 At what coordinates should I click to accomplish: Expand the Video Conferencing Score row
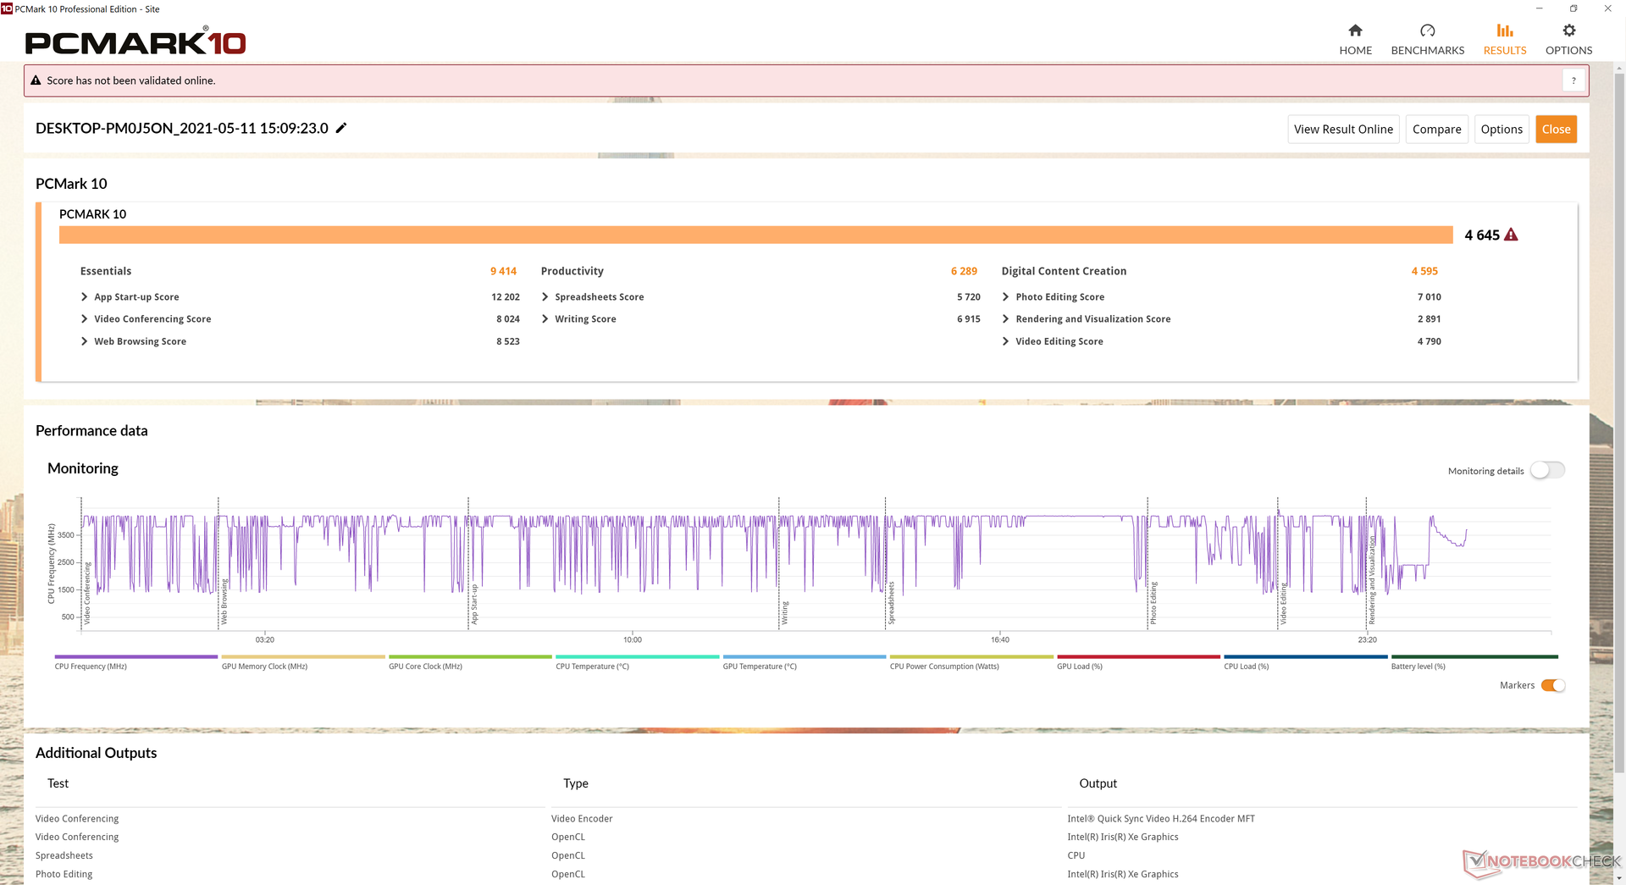tap(84, 318)
